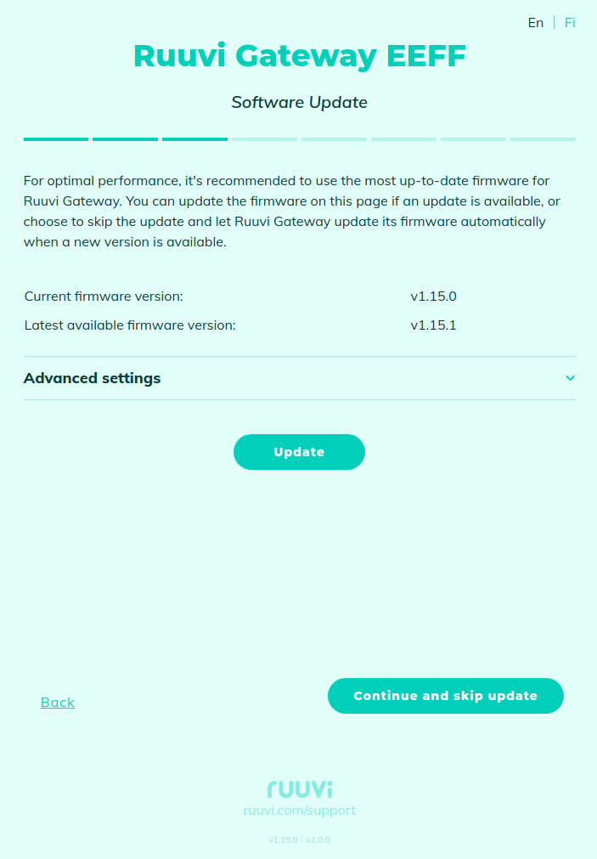Screen dimensions: 597x859
Task: Click latest available firmware version v1.15.1
Action: 433,325
